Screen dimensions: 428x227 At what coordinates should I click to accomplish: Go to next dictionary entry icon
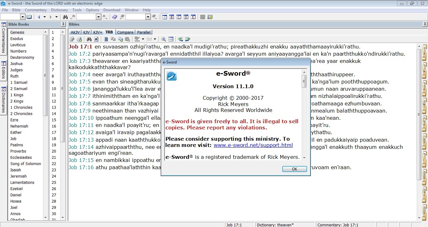coord(154,17)
